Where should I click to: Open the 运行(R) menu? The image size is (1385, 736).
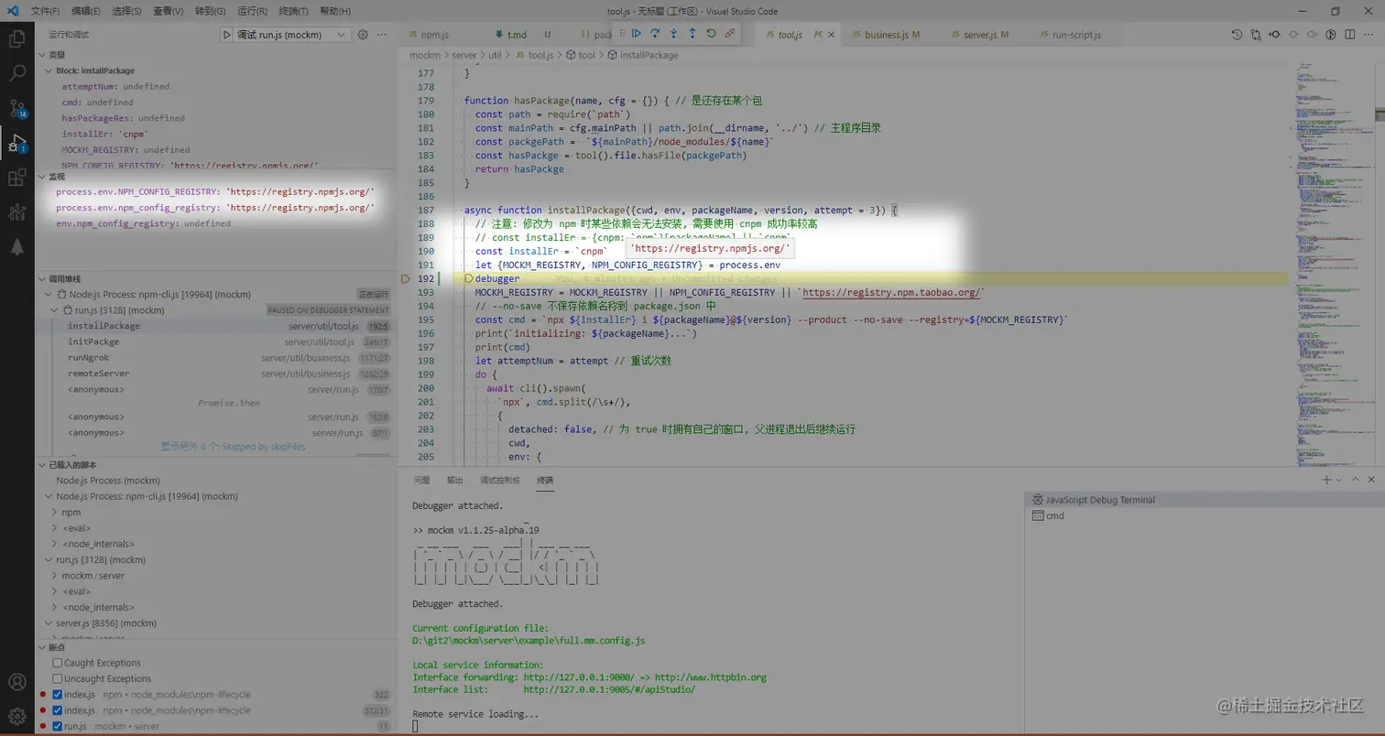pos(252,12)
